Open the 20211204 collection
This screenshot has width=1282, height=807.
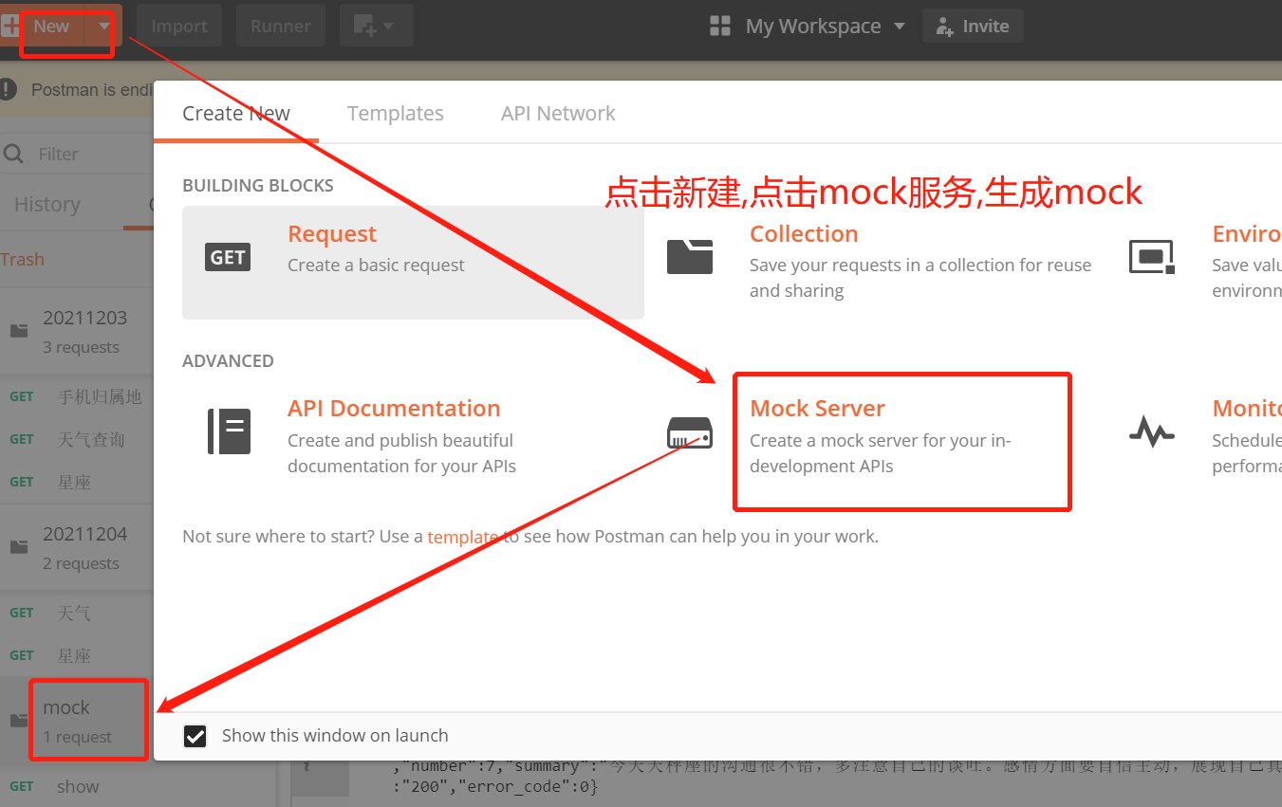pyautogui.click(x=84, y=534)
